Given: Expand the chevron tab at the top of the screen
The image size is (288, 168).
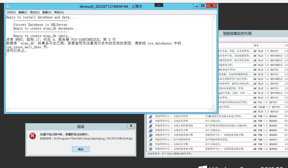Looking at the screenshot, I should coord(159,5).
